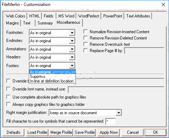The width and height of the screenshot is (169, 138).
Task: Cancel the Customization dialog
Action: (132, 132)
